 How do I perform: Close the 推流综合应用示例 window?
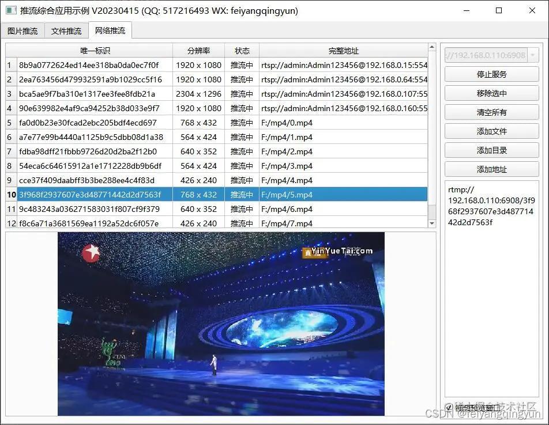tap(532, 10)
